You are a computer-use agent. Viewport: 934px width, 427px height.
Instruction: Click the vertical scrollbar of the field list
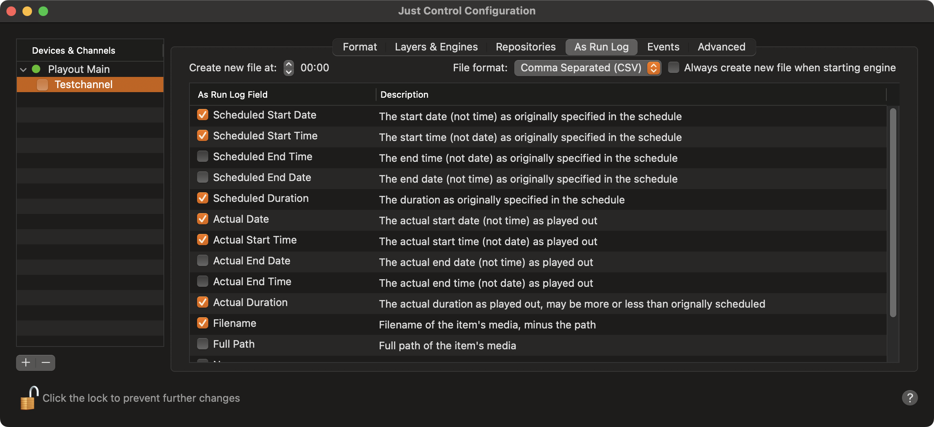tap(893, 212)
